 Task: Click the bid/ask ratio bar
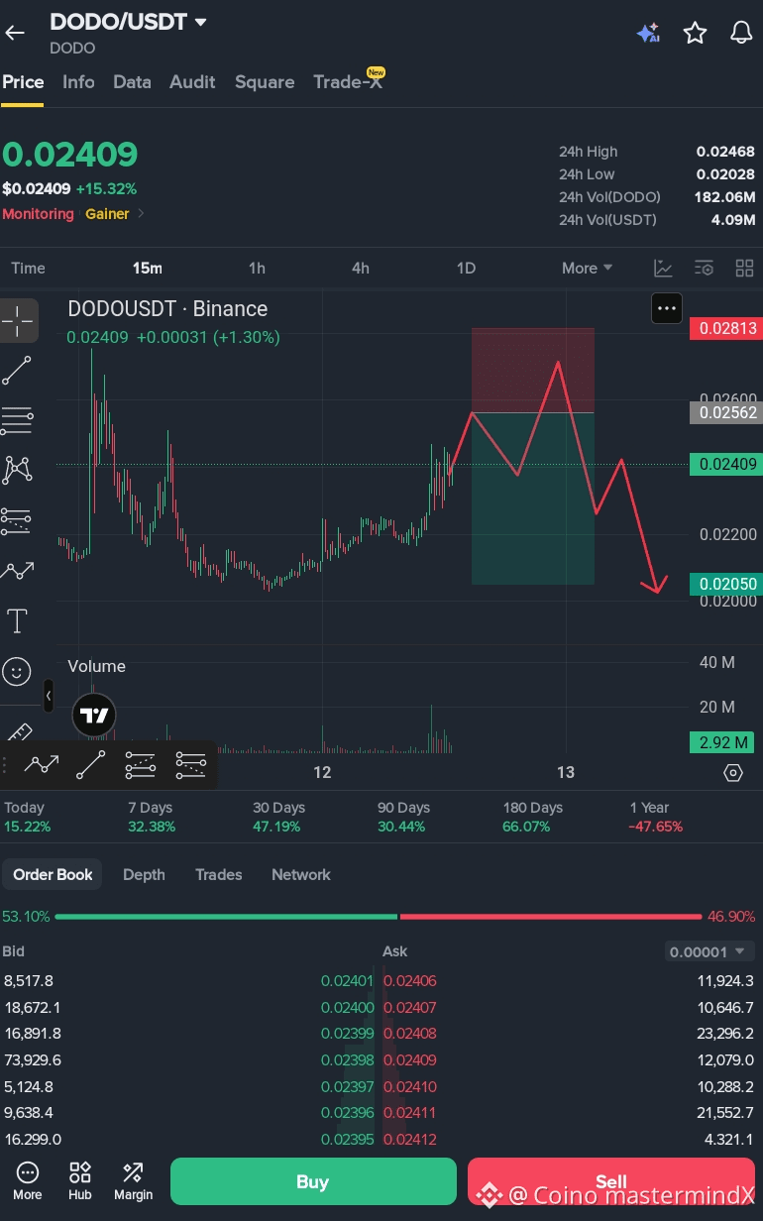click(378, 917)
